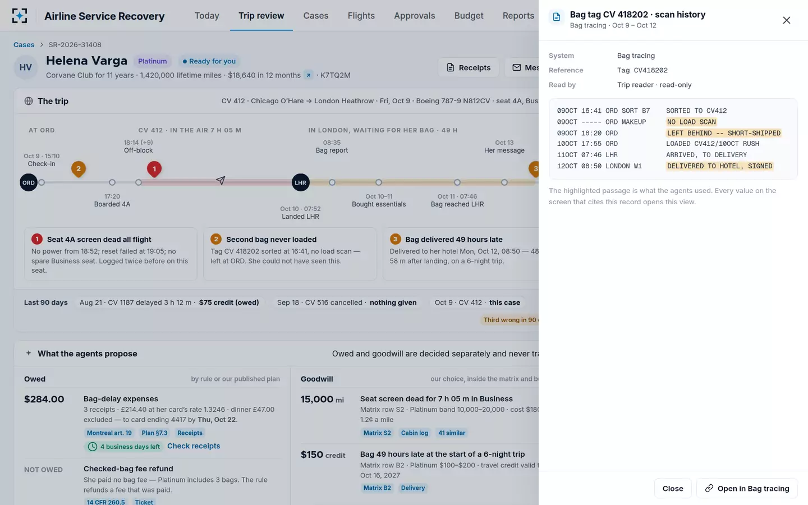808x505 pixels.
Task: Click the clock icon by 4 business days left
Action: [93, 447]
